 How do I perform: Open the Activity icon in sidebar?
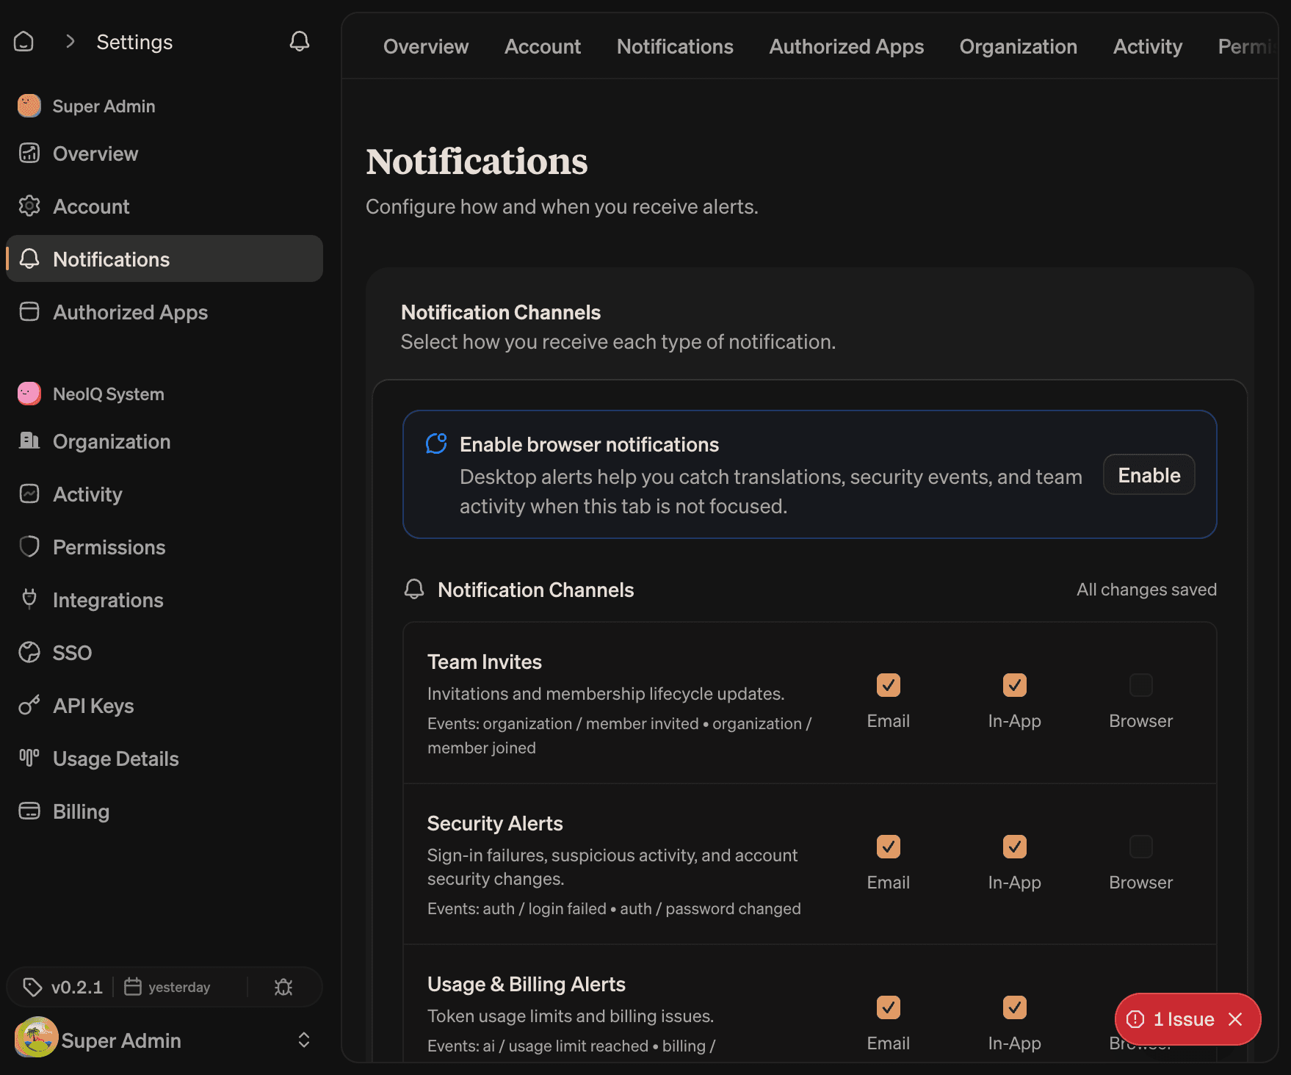(x=29, y=493)
